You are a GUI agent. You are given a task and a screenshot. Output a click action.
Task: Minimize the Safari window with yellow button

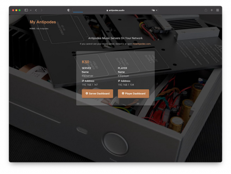pos(16,10)
